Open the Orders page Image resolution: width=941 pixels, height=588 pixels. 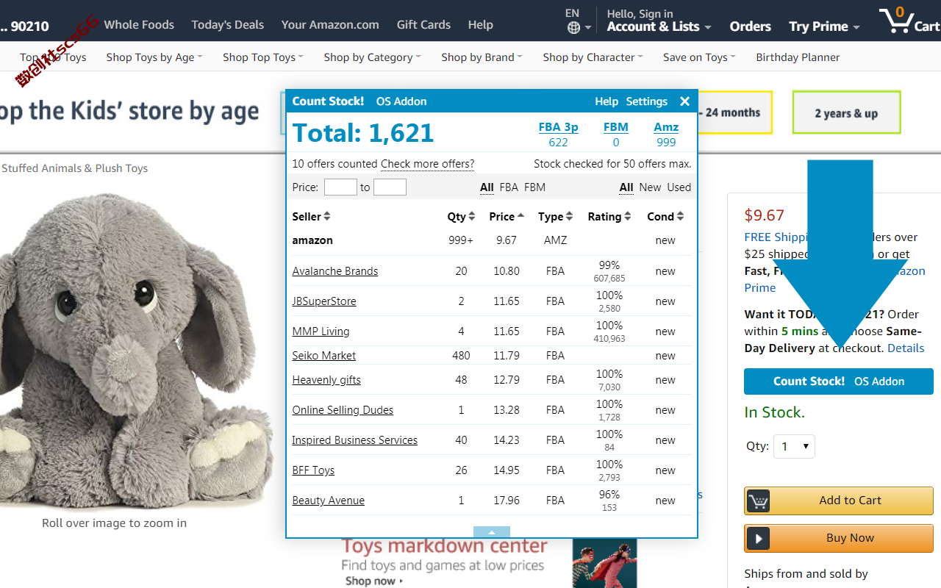point(750,26)
